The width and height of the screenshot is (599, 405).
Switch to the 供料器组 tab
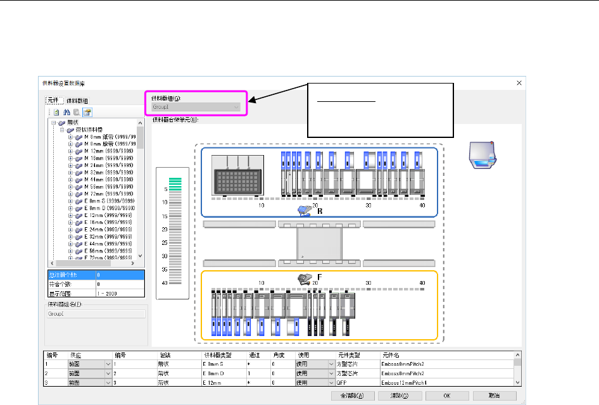pos(77,101)
